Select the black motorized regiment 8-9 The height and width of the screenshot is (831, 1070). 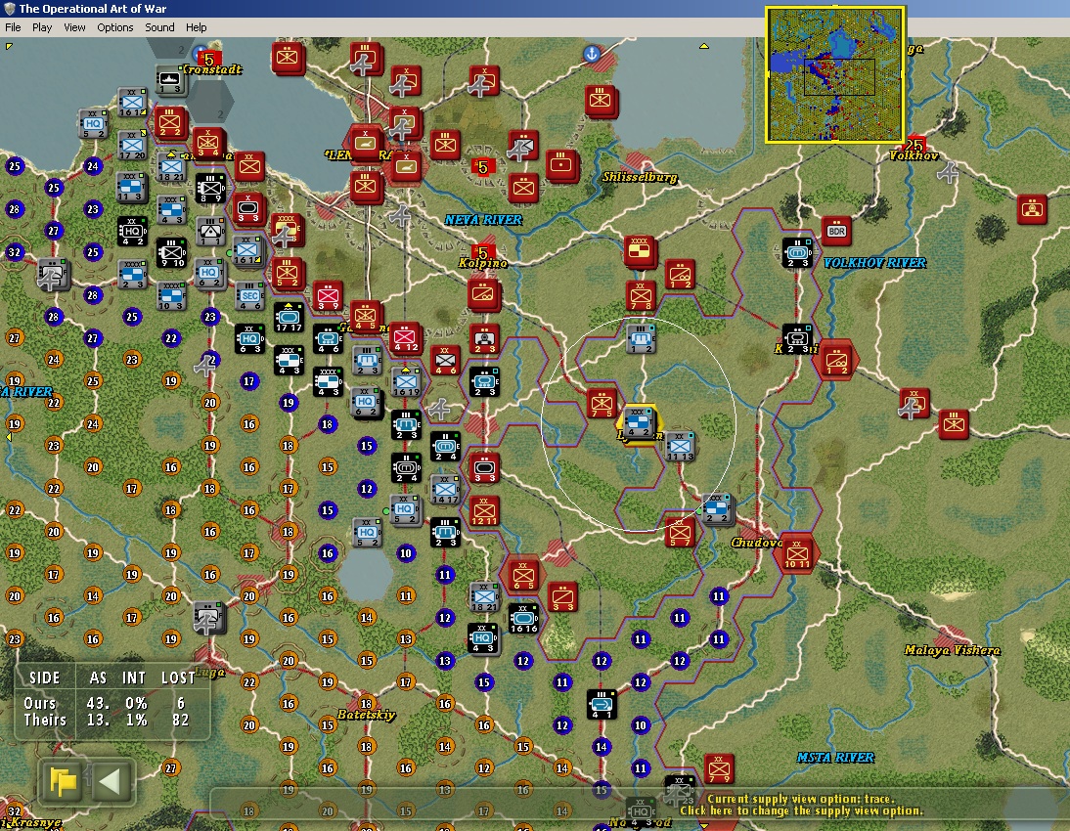coord(210,189)
